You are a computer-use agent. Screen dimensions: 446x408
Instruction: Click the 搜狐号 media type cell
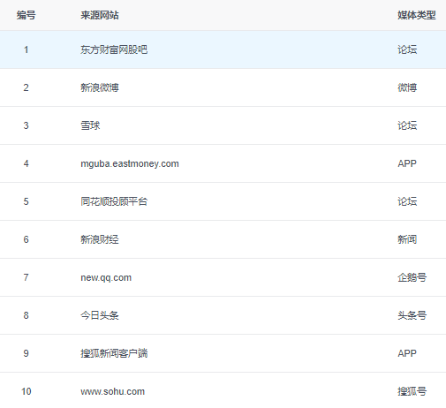pos(412,391)
